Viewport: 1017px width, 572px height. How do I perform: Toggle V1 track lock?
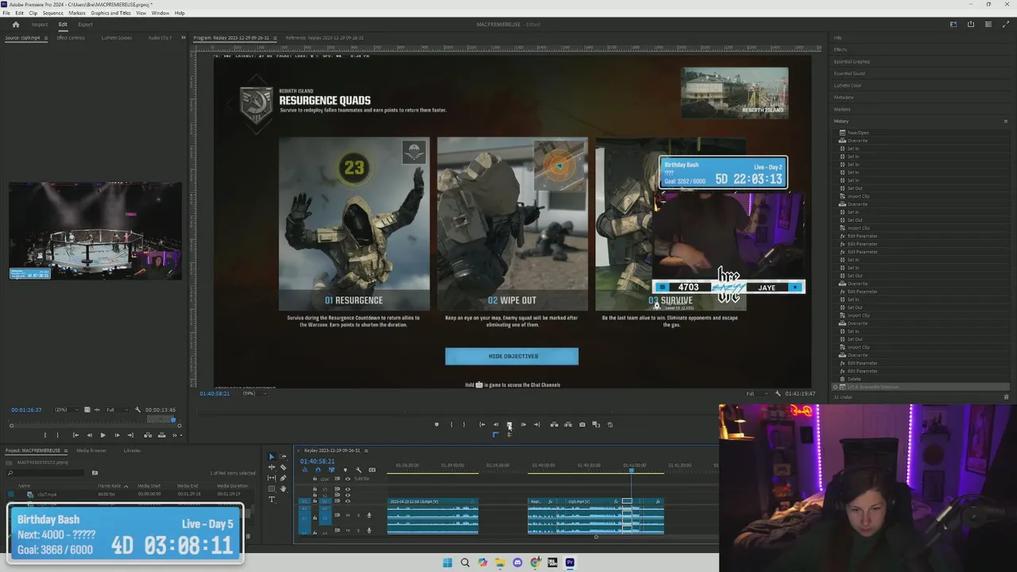(315, 501)
